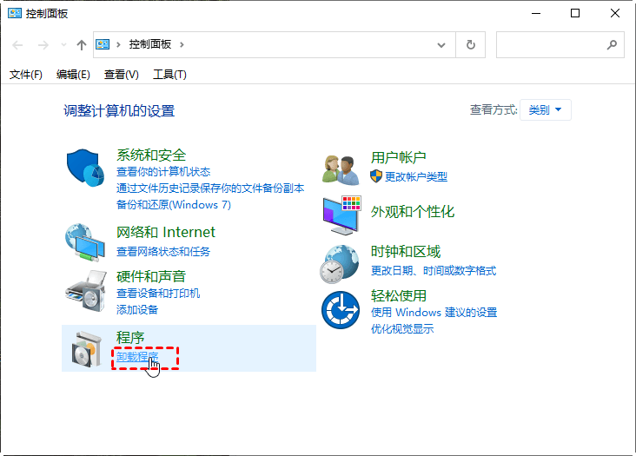The image size is (636, 456).
Task: Open 备份和还原(Windows 7) link
Action: (x=174, y=205)
